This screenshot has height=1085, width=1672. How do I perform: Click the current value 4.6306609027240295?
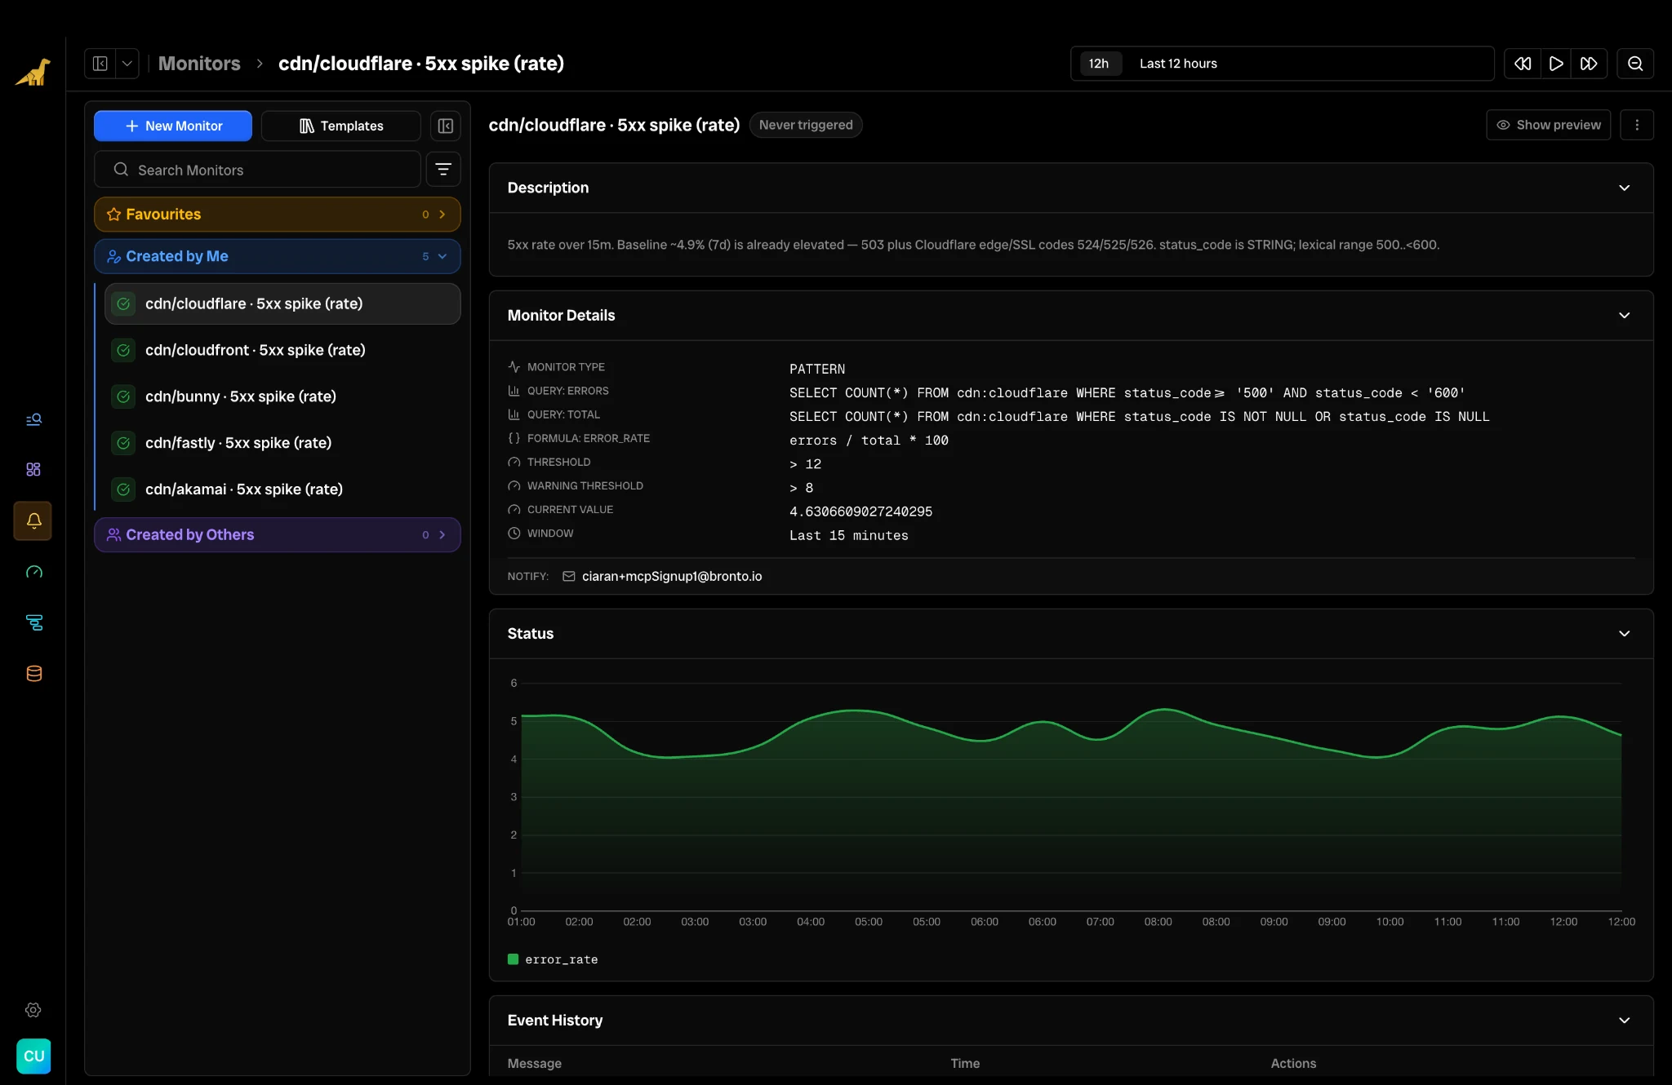860,511
